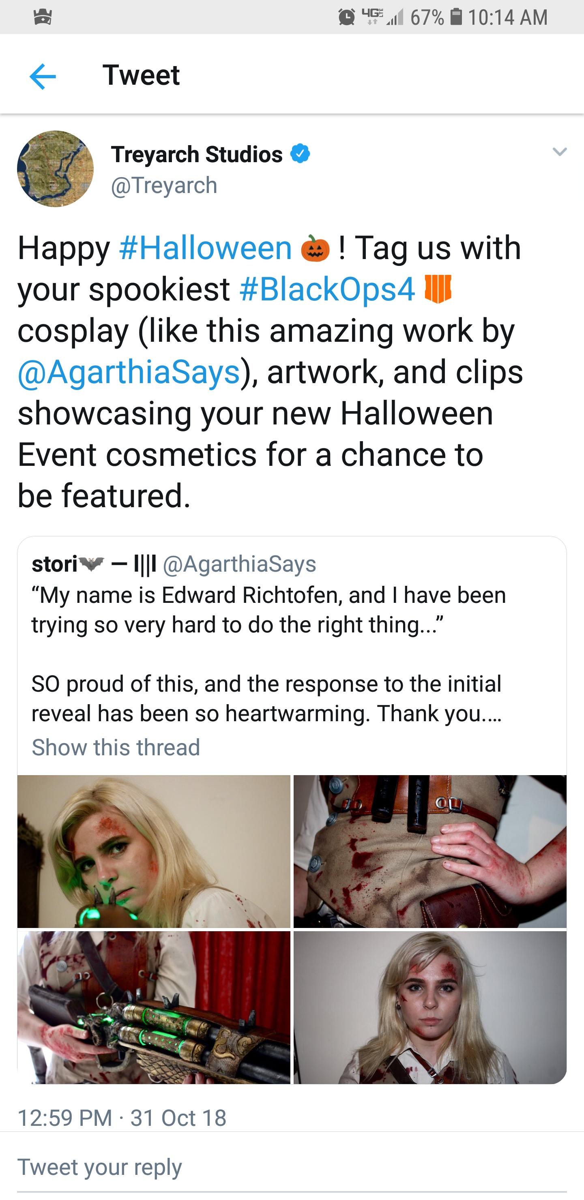
Task: Tap the back arrow icon
Action: [43, 76]
